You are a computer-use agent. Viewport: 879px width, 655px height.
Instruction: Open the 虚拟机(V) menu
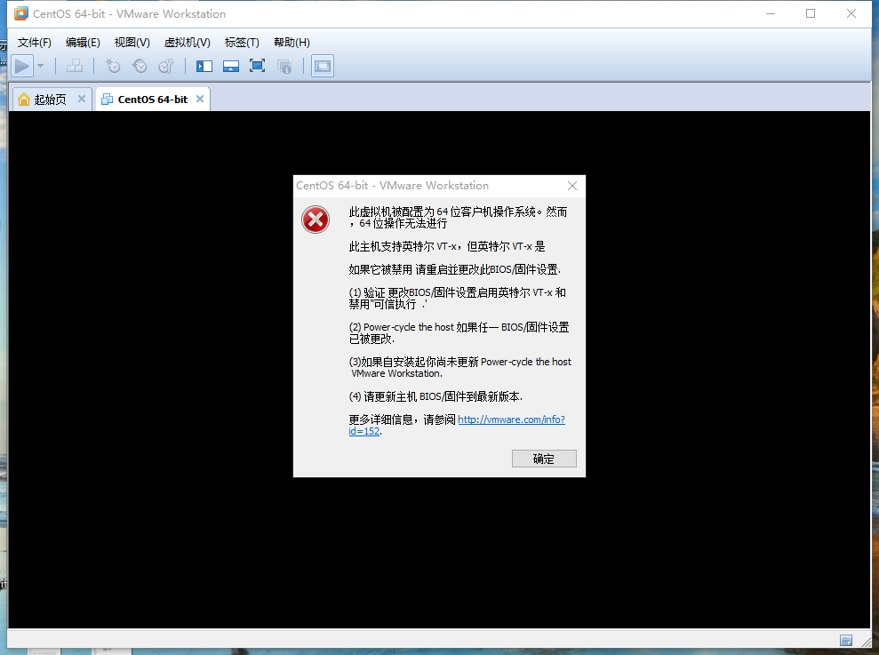[187, 43]
